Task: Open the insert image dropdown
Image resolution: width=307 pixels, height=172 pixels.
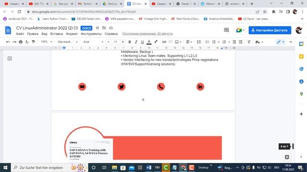Action: click(178, 42)
